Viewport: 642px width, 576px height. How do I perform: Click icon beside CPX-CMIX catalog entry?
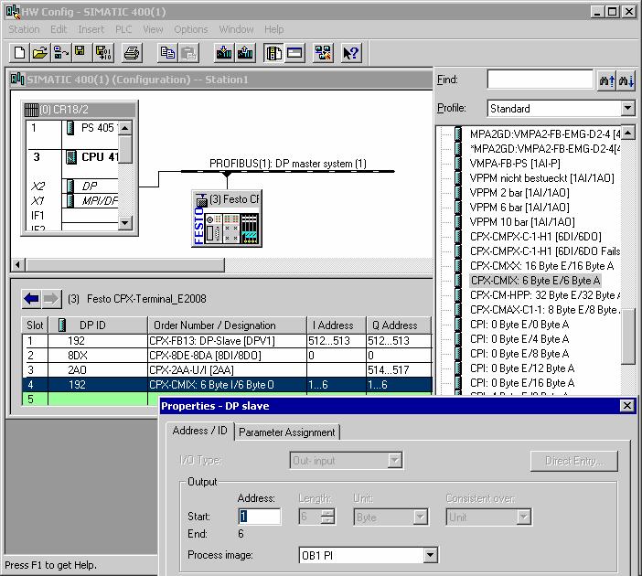click(458, 281)
